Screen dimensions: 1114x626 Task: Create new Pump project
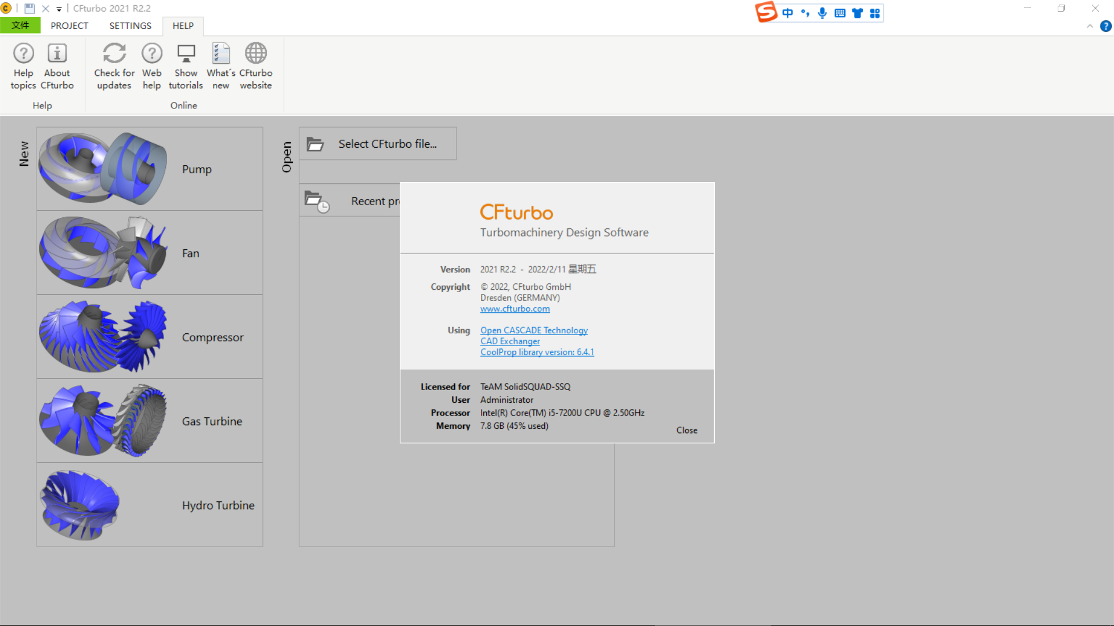pyautogui.click(x=150, y=169)
